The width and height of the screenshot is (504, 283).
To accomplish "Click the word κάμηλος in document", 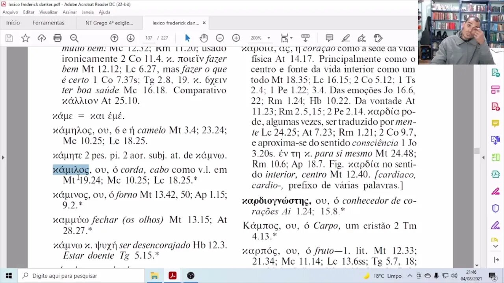I will coord(72,130).
